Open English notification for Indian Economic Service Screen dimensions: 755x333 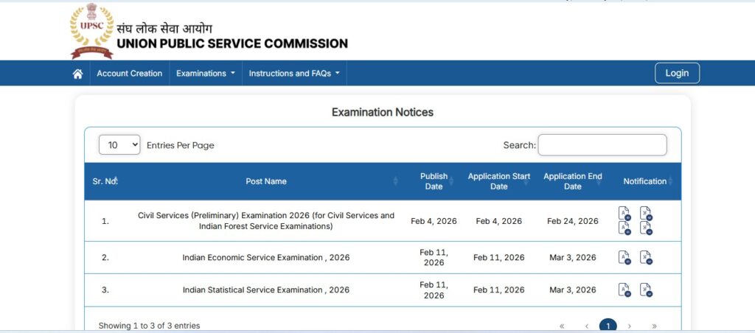pyautogui.click(x=624, y=258)
